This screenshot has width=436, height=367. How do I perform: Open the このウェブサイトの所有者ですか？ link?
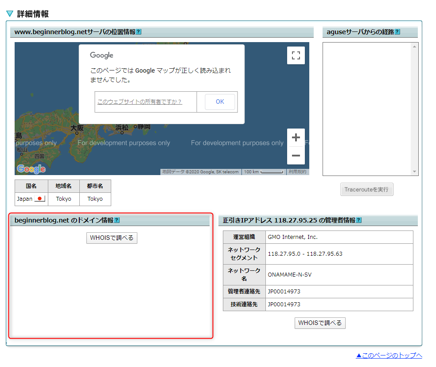[x=140, y=102]
